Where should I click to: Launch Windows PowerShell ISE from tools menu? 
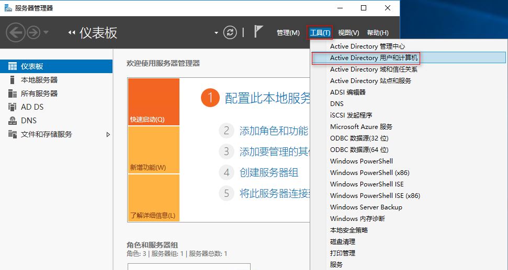coord(367,184)
